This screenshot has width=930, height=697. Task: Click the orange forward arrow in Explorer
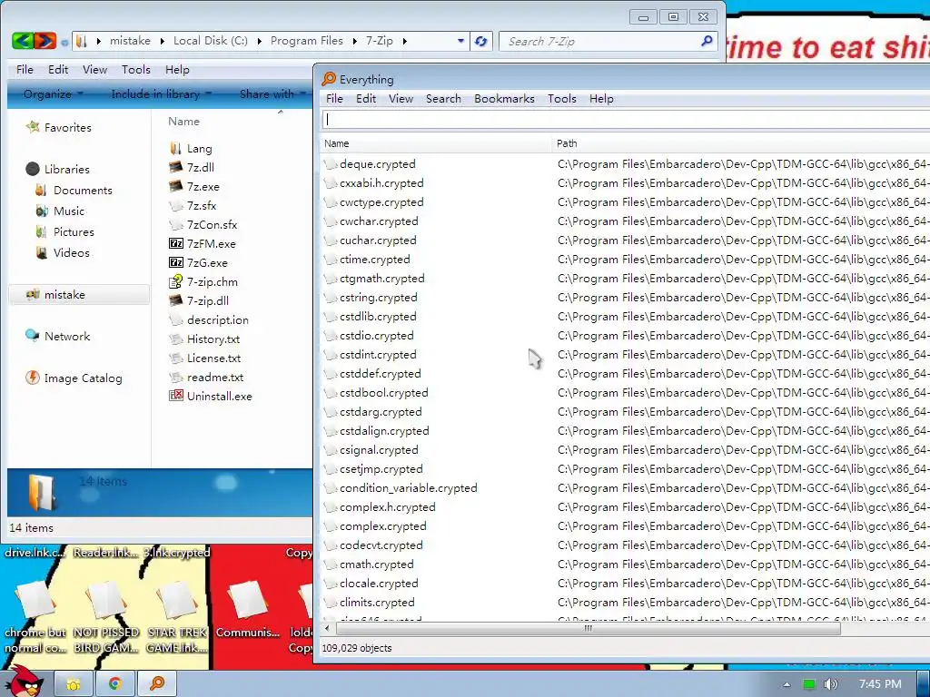click(x=45, y=40)
